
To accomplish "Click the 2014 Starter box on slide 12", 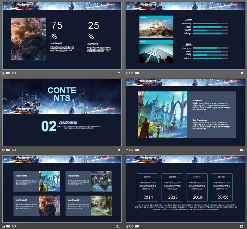I will click(147, 187).
